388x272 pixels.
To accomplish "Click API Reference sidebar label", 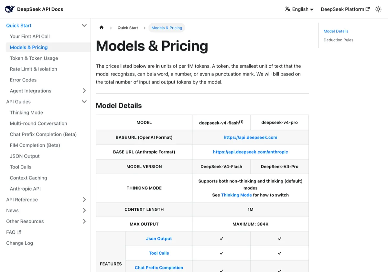I will pyautogui.click(x=22, y=199).
